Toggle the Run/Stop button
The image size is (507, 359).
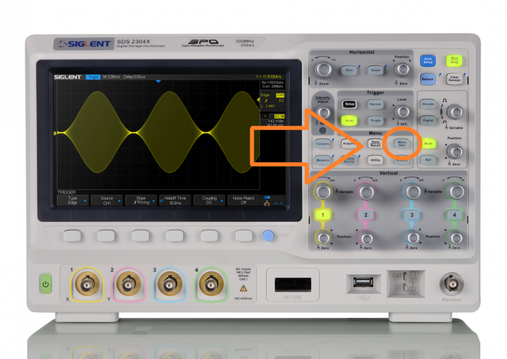coord(452,61)
